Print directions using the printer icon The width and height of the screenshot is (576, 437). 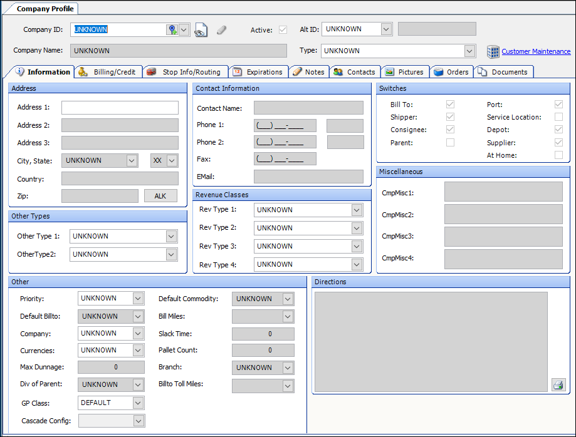point(558,384)
